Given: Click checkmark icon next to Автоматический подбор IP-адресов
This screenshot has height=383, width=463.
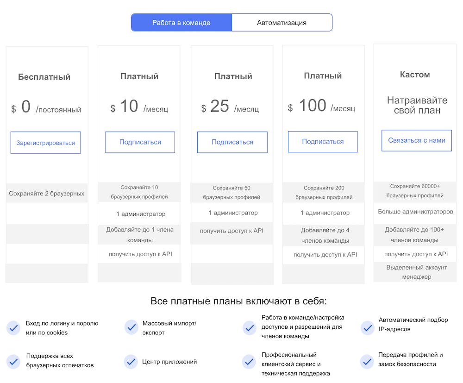Looking at the screenshot, I should (x=368, y=328).
